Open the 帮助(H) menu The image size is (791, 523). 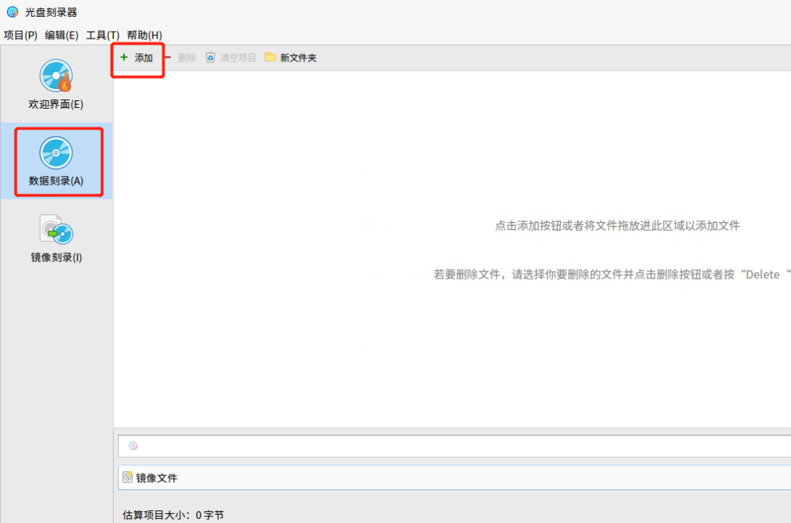pyautogui.click(x=144, y=35)
